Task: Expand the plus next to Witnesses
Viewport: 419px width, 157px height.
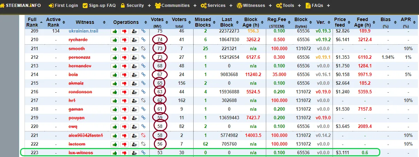Action: (271, 6)
